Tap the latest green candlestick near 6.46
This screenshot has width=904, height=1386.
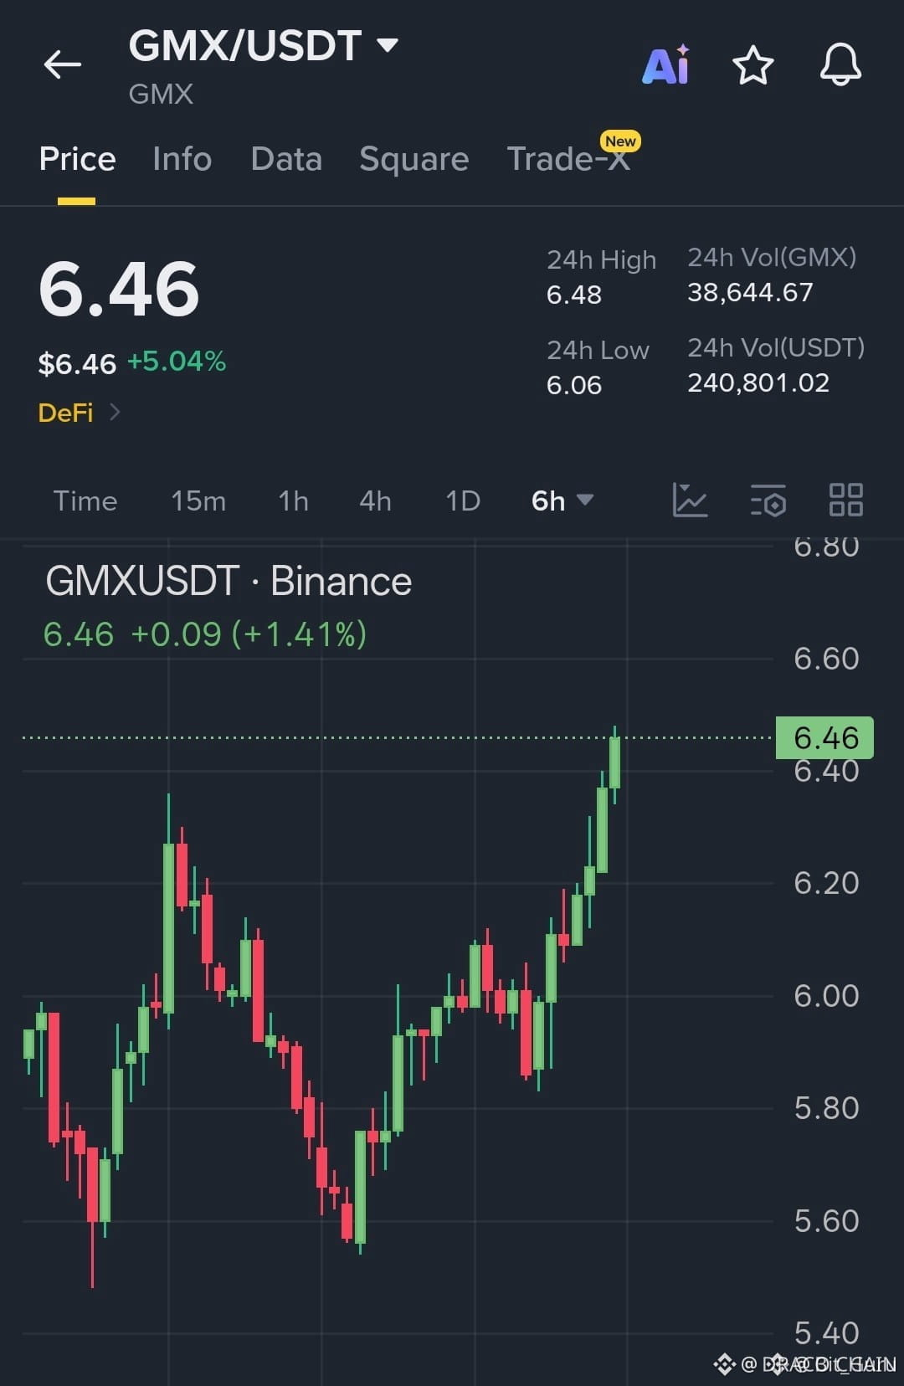pos(615,762)
